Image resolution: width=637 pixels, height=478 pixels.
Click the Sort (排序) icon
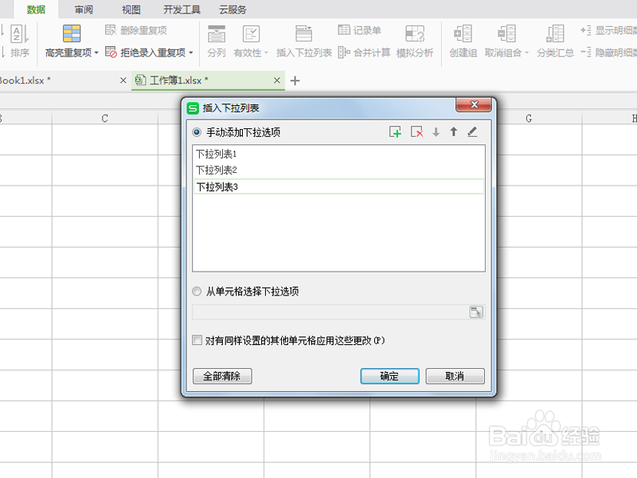pyautogui.click(x=19, y=34)
